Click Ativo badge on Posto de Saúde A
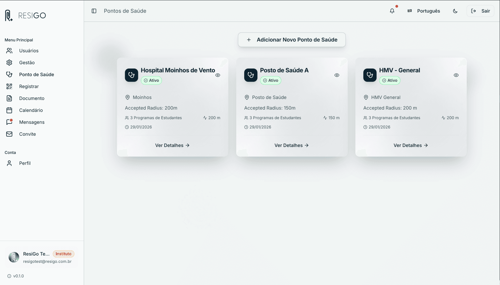Screen dimensions: 500x285 coord(271,80)
